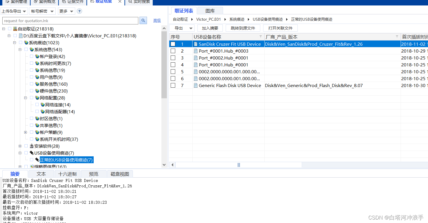Check the 系统信息(543) tree checkbox
Image resolution: width=428 pixels, height=223 pixels.
26,49
